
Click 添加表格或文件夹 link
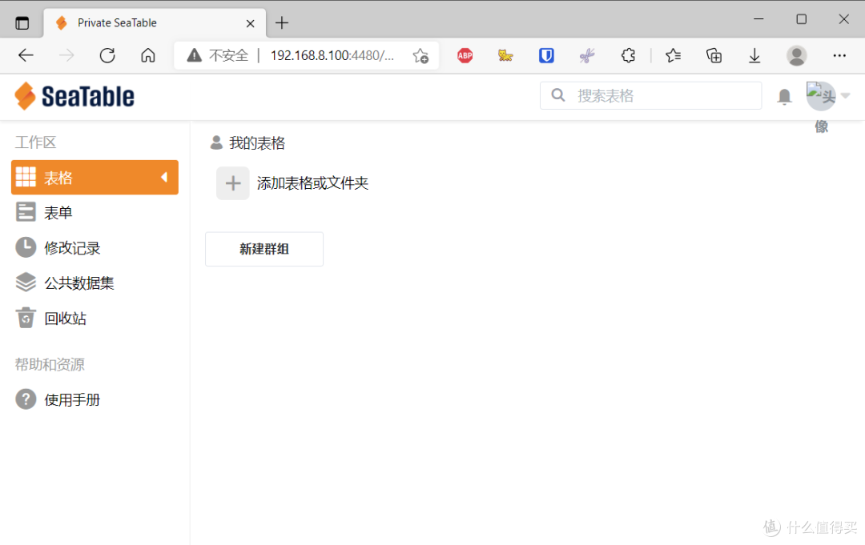312,183
